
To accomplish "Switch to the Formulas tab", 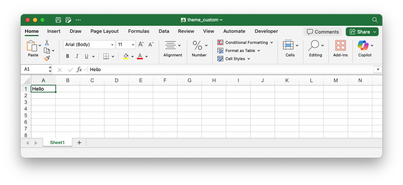I will click(x=139, y=31).
